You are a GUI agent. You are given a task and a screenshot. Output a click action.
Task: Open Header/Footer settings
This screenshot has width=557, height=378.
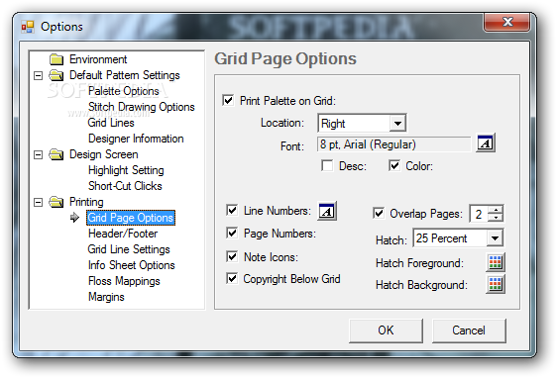(x=123, y=234)
